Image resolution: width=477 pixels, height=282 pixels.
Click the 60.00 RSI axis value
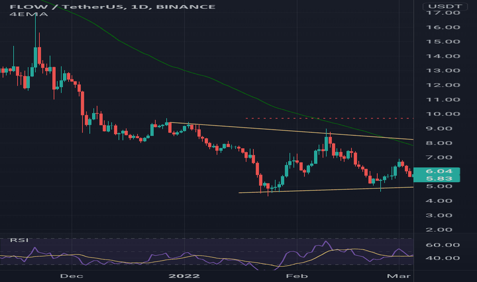(443, 245)
